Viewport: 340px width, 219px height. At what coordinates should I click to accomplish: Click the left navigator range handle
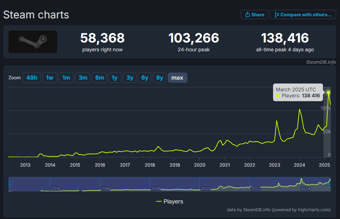(9, 184)
